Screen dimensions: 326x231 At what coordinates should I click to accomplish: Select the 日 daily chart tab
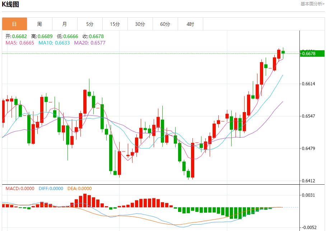(15, 24)
